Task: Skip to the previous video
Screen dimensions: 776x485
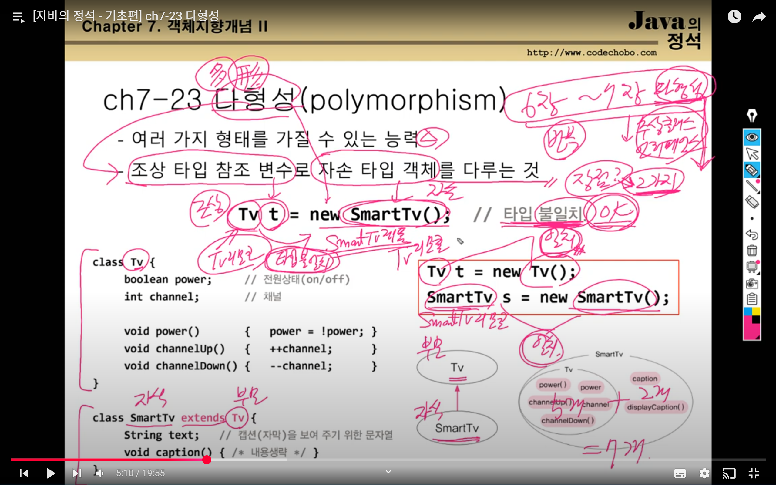Action: [24, 473]
